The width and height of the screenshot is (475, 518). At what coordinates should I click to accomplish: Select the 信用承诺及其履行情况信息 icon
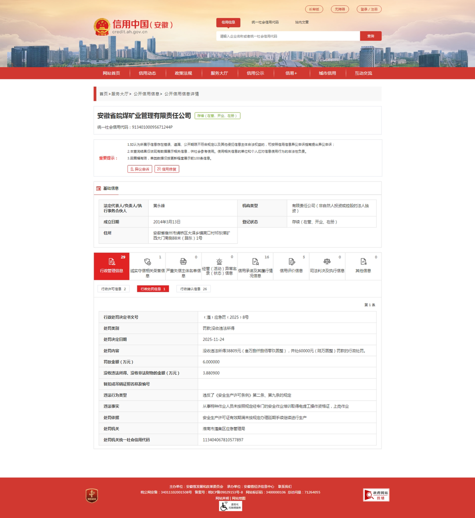pyautogui.click(x=255, y=262)
